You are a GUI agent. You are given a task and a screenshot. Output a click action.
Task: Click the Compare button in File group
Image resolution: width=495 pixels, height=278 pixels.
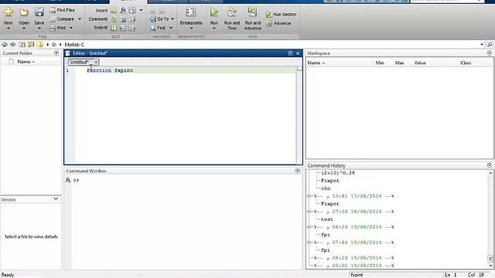[x=62, y=19]
